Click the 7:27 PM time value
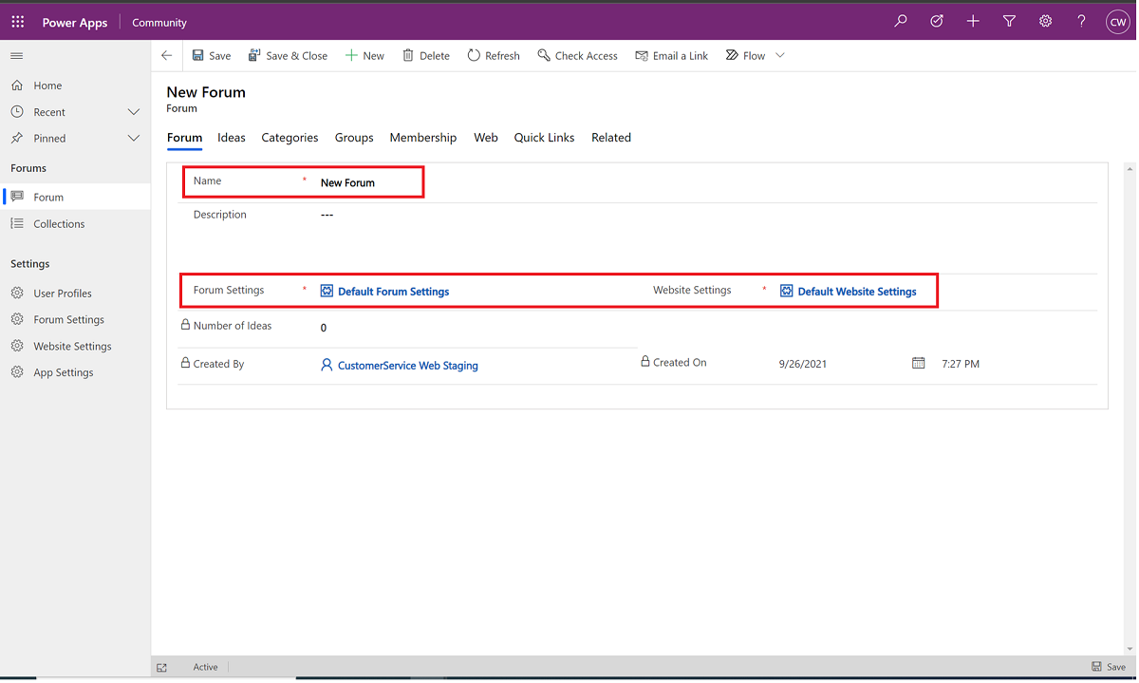This screenshot has height=683, width=1139. click(961, 364)
